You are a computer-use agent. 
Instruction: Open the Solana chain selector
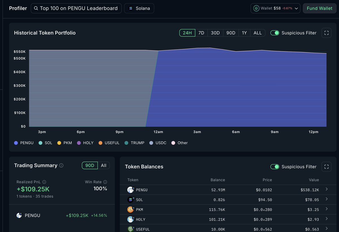tap(139, 8)
